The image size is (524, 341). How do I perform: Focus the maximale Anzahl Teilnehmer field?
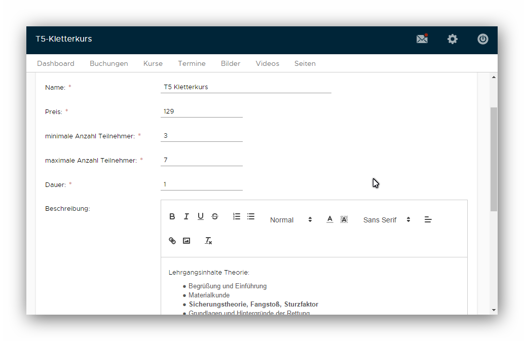pos(202,160)
